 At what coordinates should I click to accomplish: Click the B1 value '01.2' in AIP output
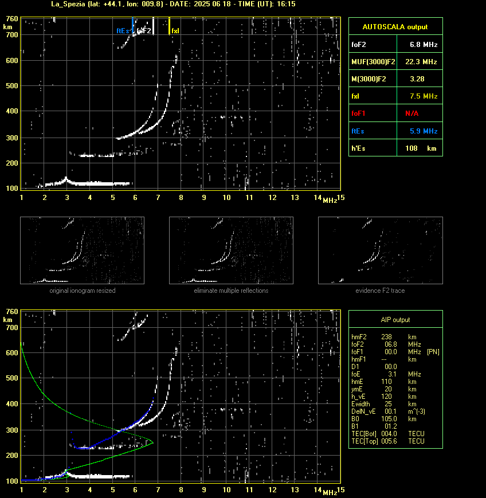(391, 426)
